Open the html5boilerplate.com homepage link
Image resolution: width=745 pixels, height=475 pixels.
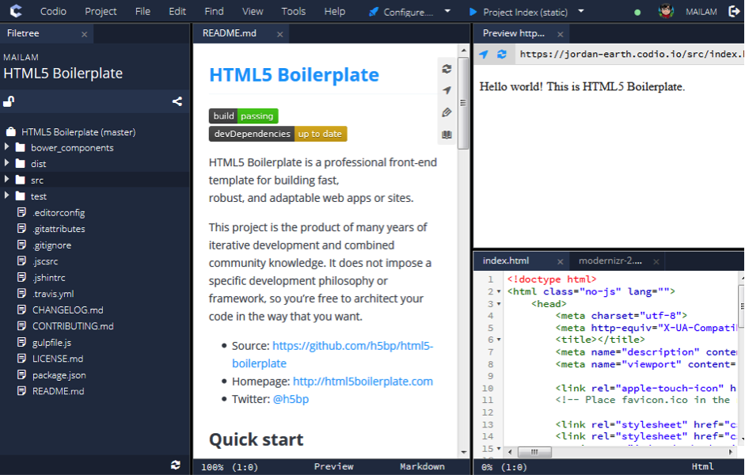click(363, 382)
